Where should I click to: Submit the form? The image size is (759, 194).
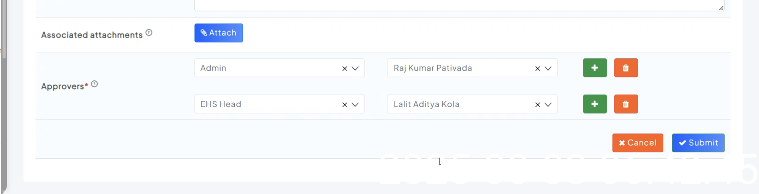coord(698,143)
